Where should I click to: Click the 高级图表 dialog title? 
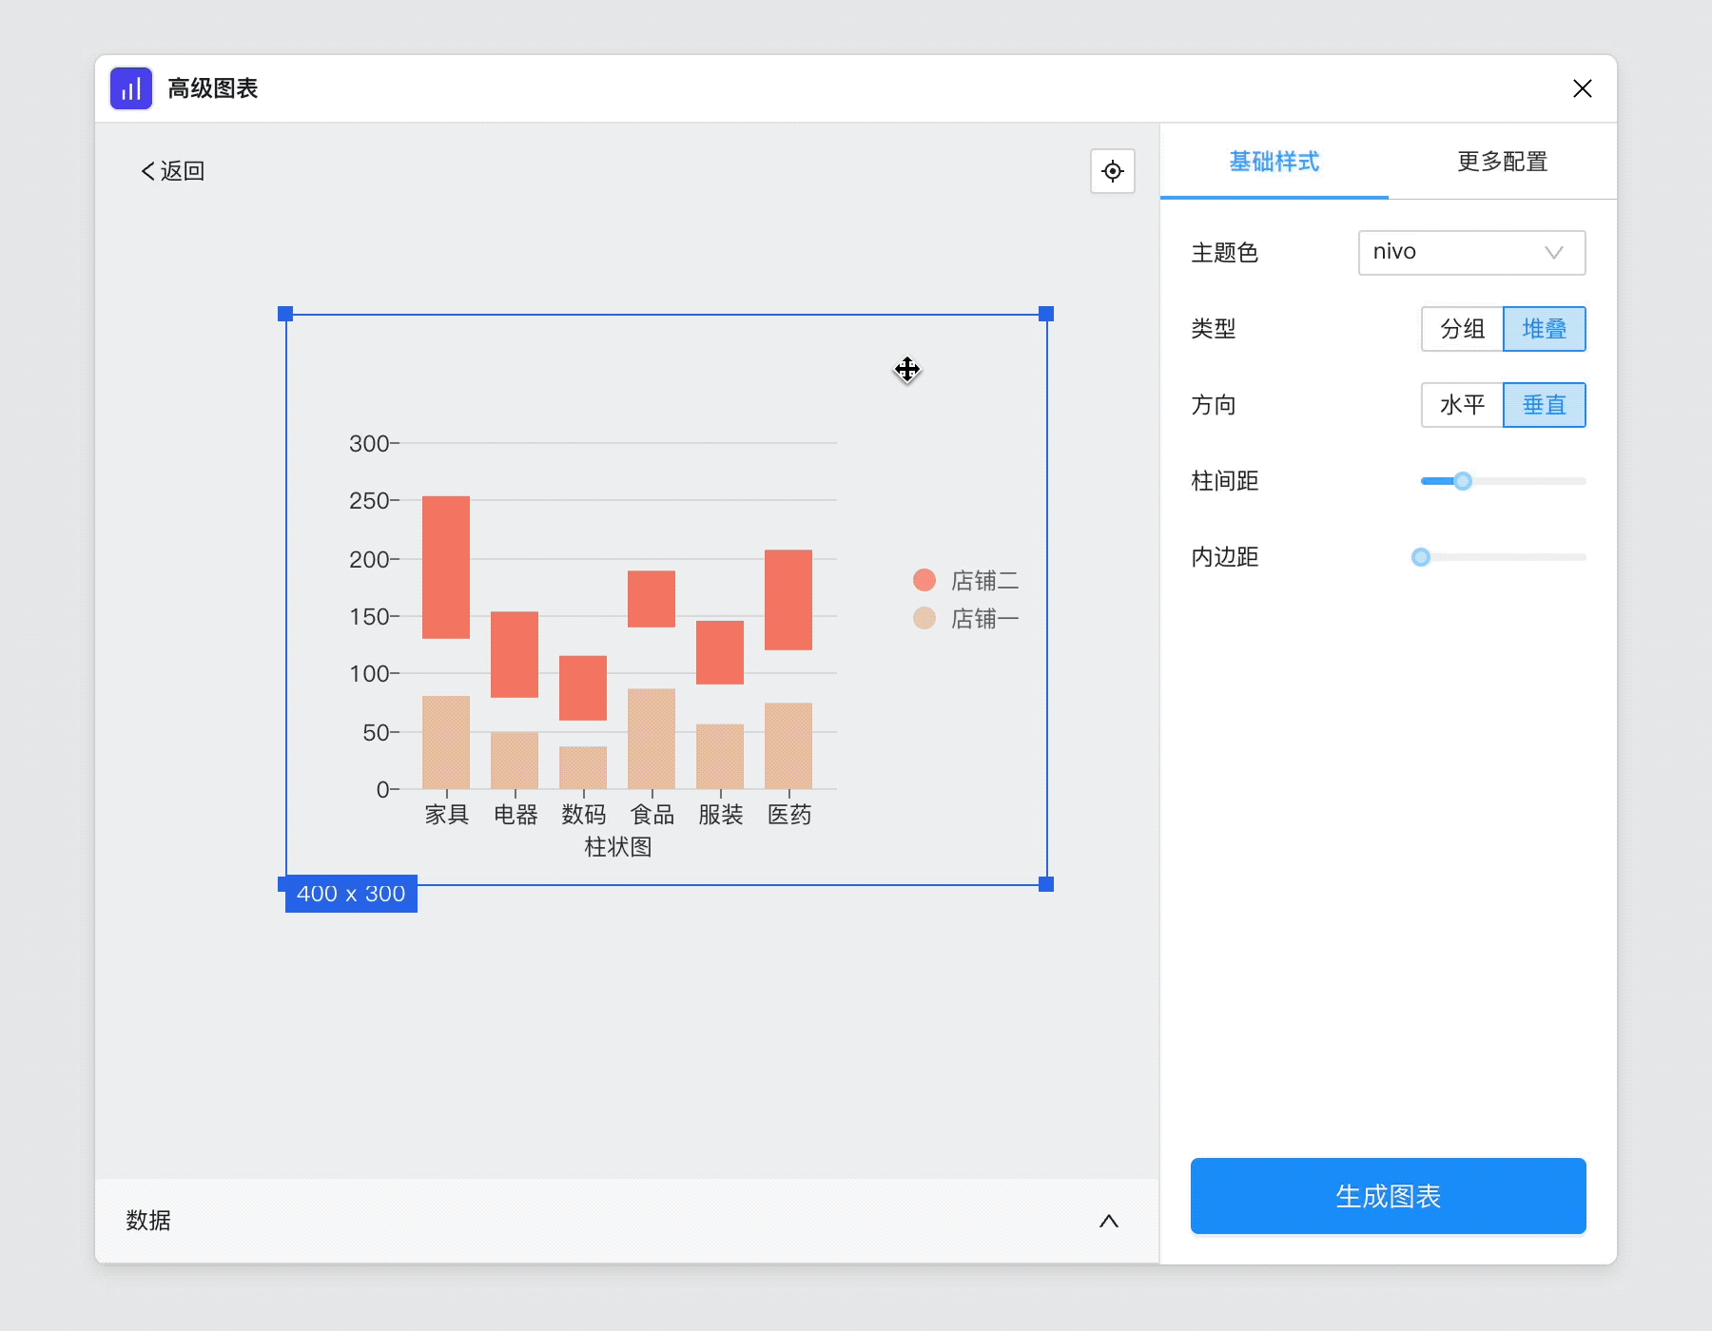pyautogui.click(x=213, y=88)
